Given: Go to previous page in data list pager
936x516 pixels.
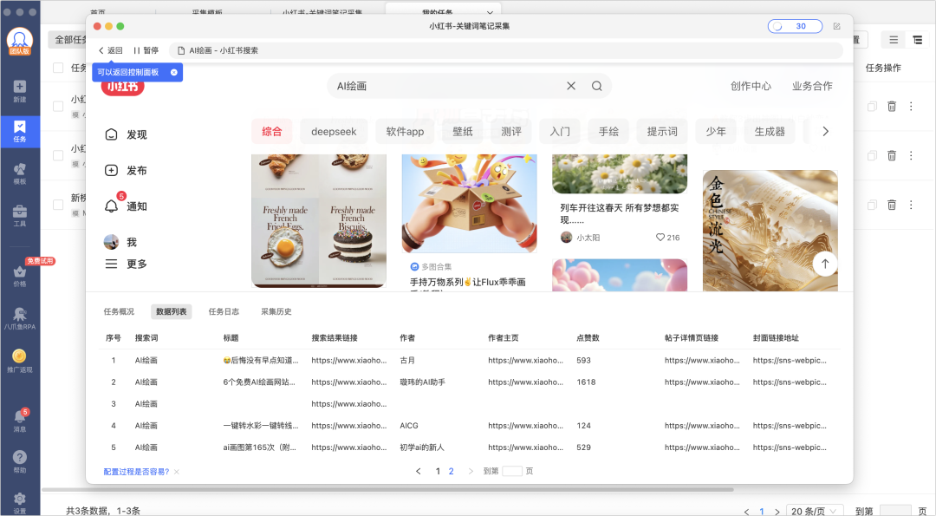Looking at the screenshot, I should [x=419, y=471].
